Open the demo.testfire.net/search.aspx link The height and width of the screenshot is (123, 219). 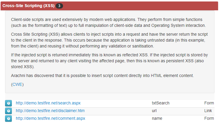48,103
